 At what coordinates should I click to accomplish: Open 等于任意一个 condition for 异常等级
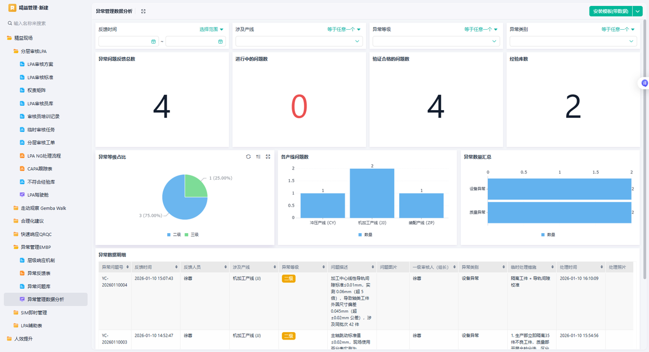pyautogui.click(x=481, y=29)
